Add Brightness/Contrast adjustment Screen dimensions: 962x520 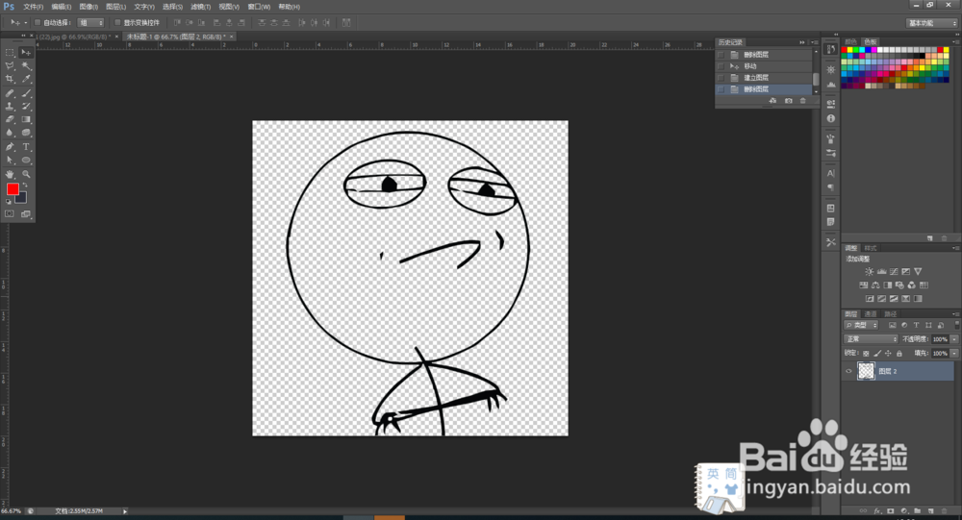(870, 272)
